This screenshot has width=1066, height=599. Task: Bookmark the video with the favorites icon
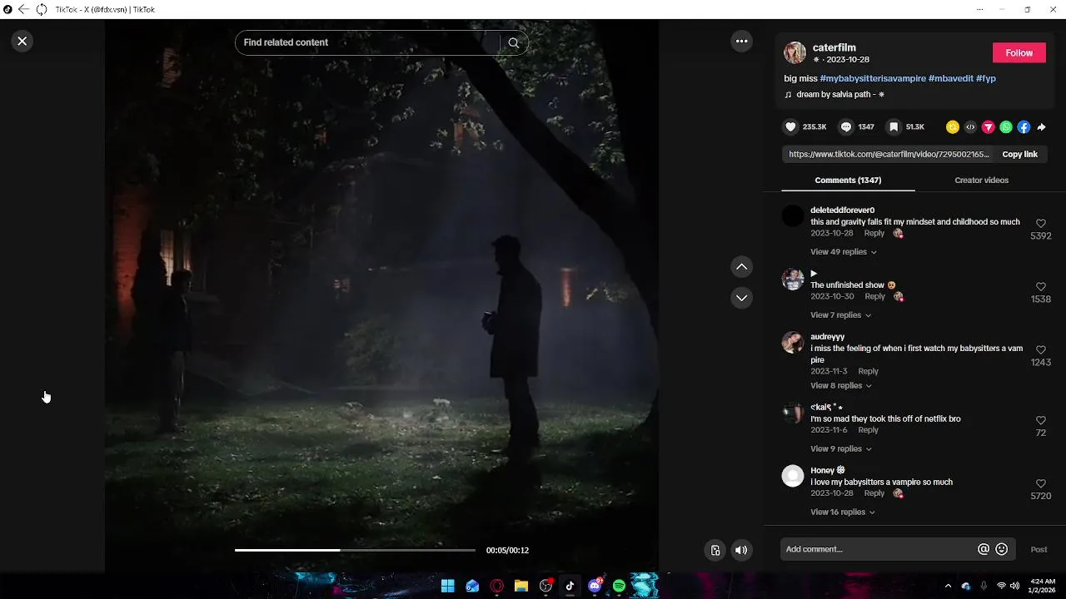click(894, 127)
